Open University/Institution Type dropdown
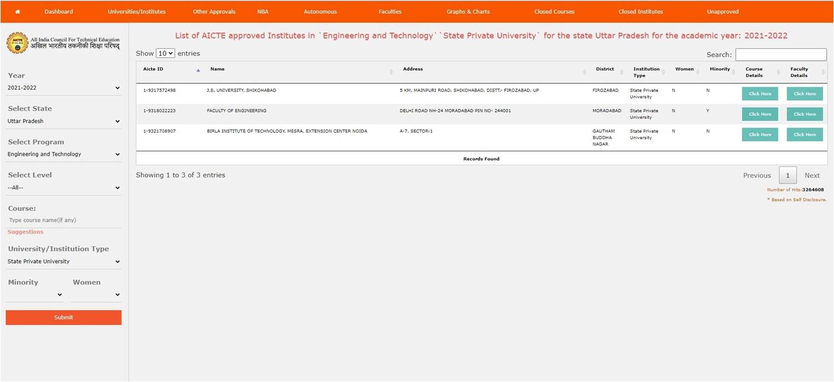 click(63, 261)
